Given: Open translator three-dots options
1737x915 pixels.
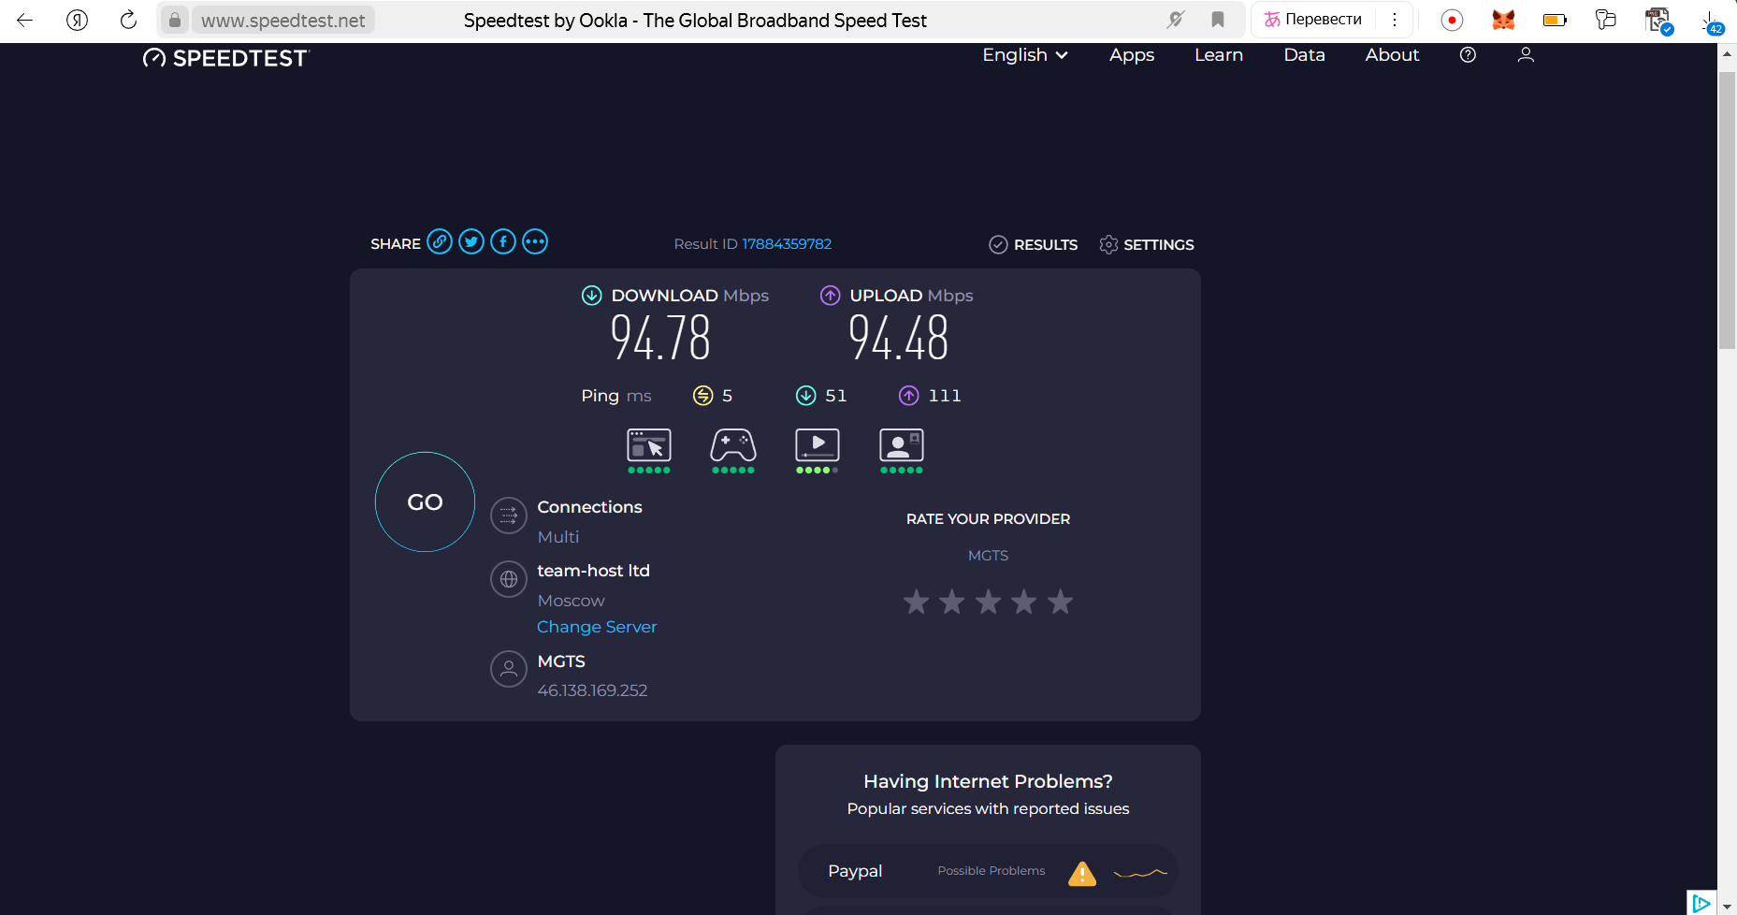Looking at the screenshot, I should coord(1394,20).
